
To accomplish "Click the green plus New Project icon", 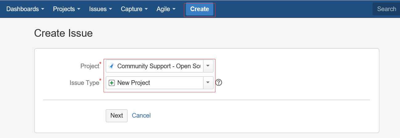I will click(112, 83).
